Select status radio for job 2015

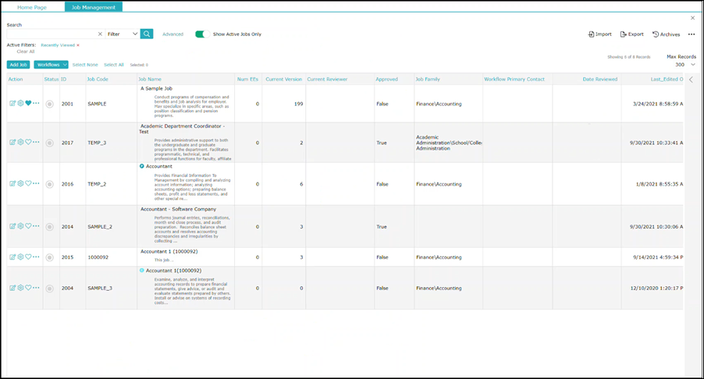pos(50,257)
